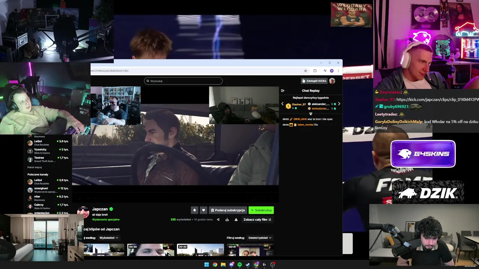Collapse the Chat Replay panel icon
479x269 pixels.
(283, 90)
